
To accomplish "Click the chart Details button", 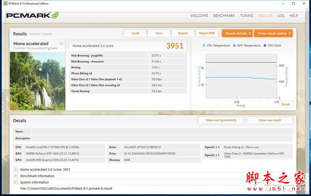I will click(286, 104).
